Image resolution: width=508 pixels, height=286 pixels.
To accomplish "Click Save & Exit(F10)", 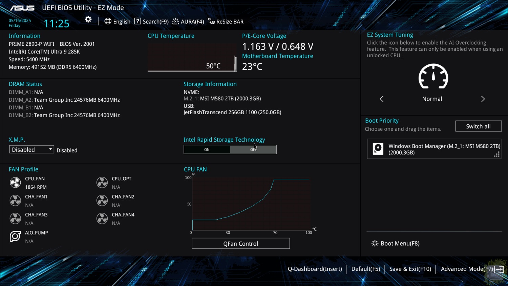I will 410,269.
